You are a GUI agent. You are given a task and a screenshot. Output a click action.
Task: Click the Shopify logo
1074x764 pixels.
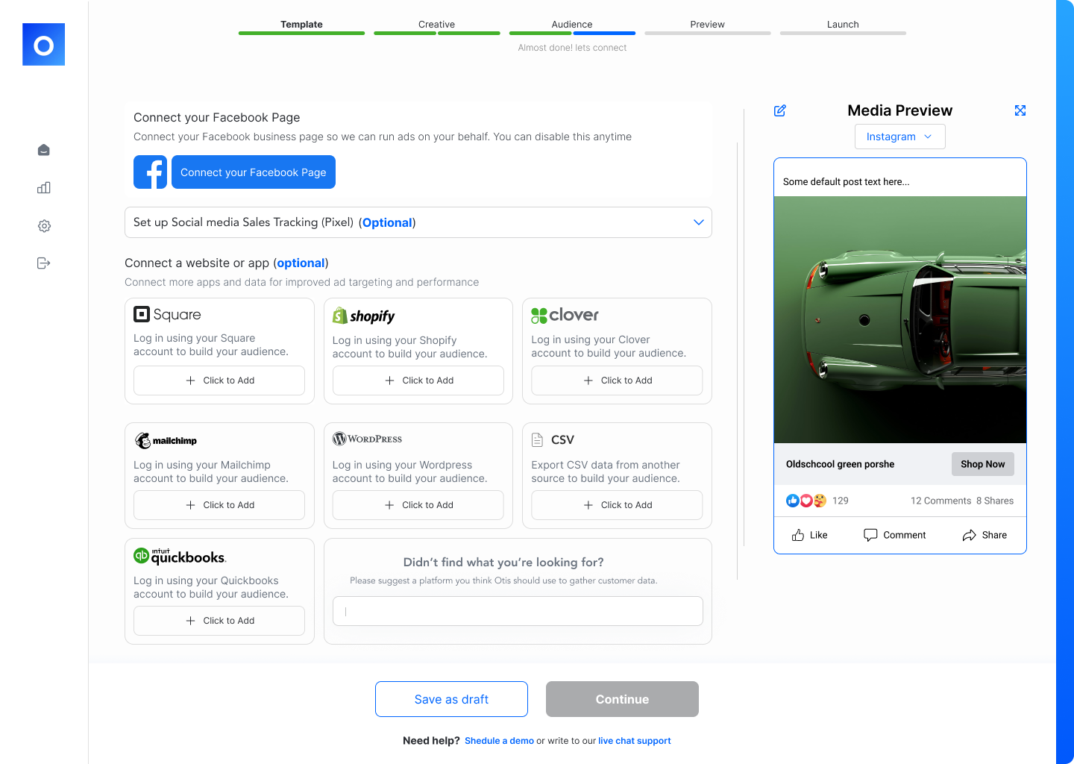364,316
